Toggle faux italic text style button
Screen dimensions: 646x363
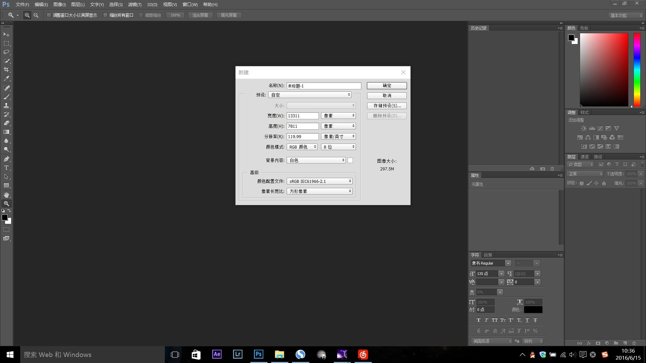coord(487,320)
